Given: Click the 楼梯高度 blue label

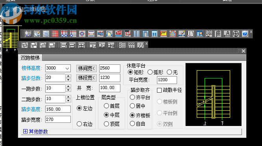Looking at the screenshot, I should coord(32,68).
